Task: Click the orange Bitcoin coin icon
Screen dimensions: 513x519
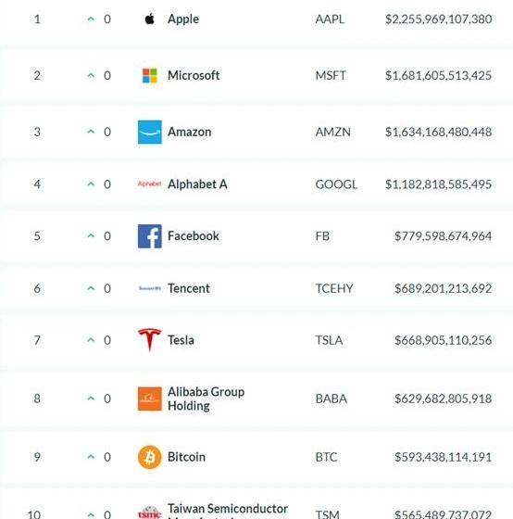Action: point(150,457)
